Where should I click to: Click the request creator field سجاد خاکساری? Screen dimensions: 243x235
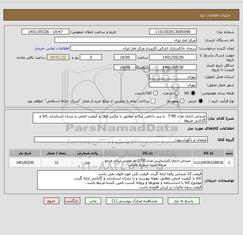pyautogui.click(x=133, y=48)
